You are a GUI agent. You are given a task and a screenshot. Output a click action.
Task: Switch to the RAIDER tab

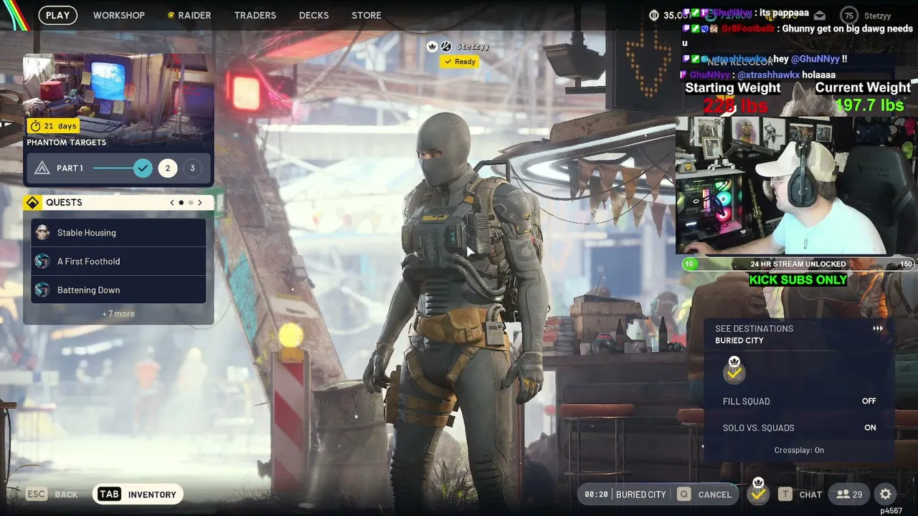tap(189, 15)
